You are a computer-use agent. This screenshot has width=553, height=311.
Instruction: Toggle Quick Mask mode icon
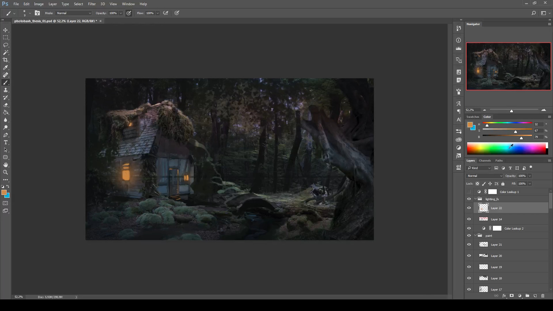point(6,203)
